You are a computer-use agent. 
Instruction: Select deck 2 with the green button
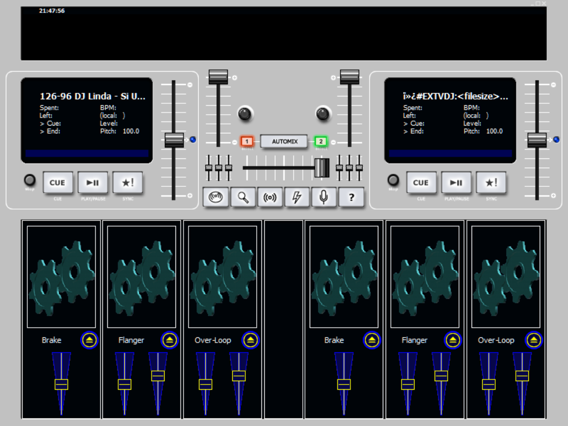coord(320,141)
